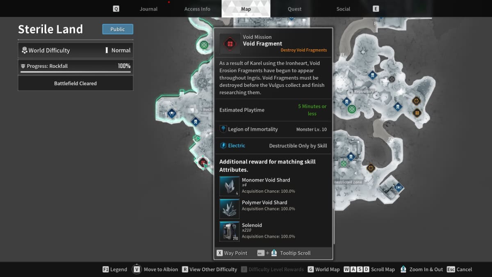492x277 pixels.
Task: Click the Rockfall progress bar showing 100%
Action: click(x=75, y=66)
